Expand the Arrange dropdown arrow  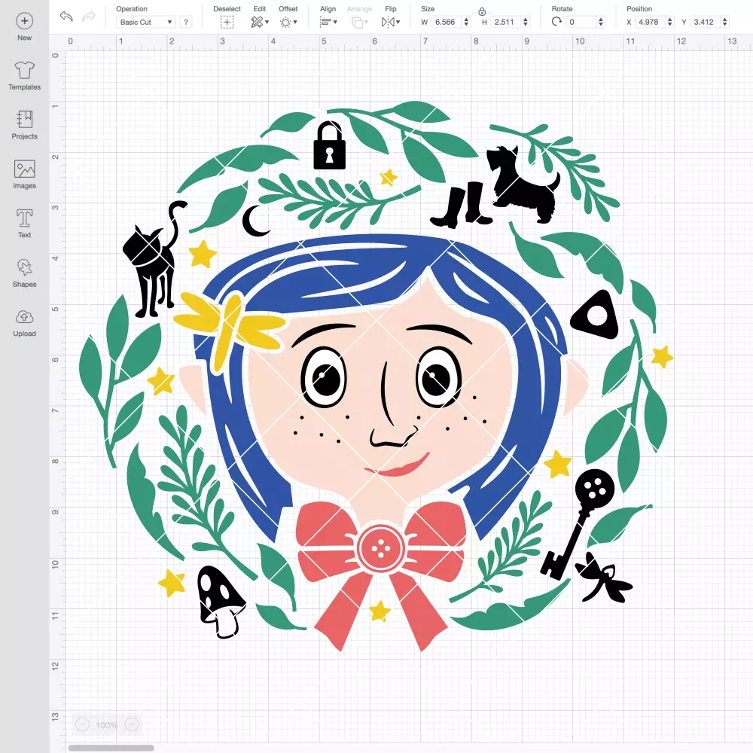[367, 22]
